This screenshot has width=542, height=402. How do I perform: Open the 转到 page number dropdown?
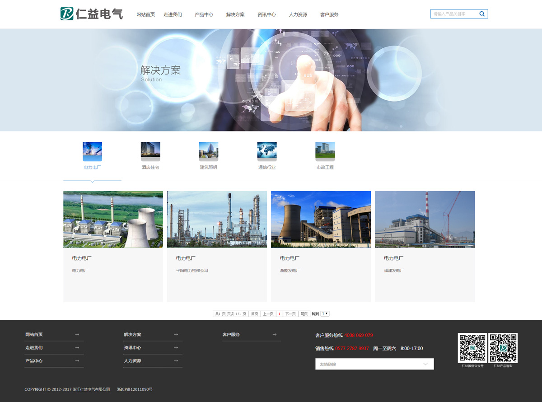coord(325,313)
